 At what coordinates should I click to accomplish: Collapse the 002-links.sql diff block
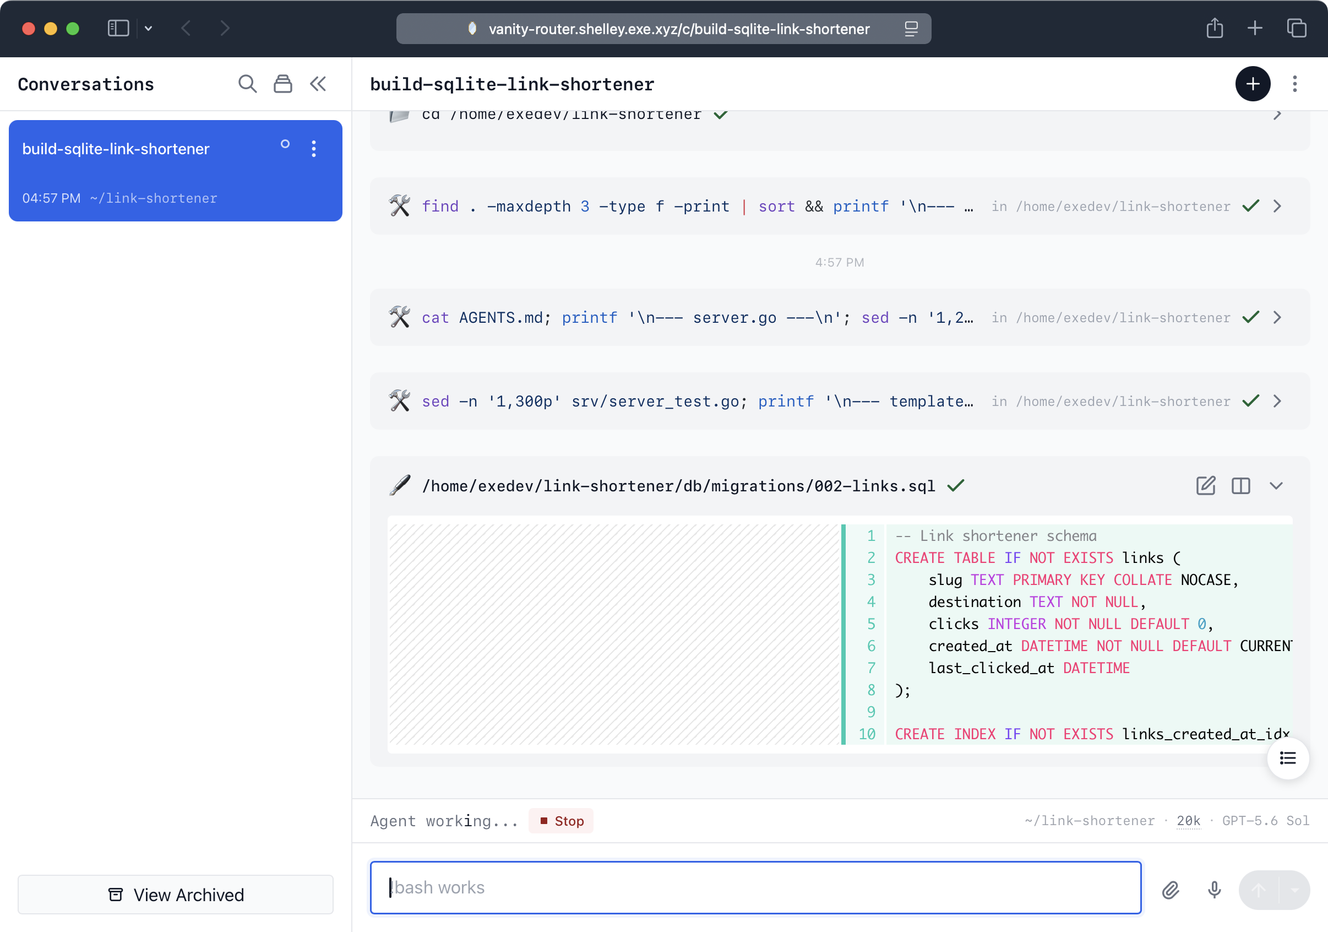[x=1277, y=485]
